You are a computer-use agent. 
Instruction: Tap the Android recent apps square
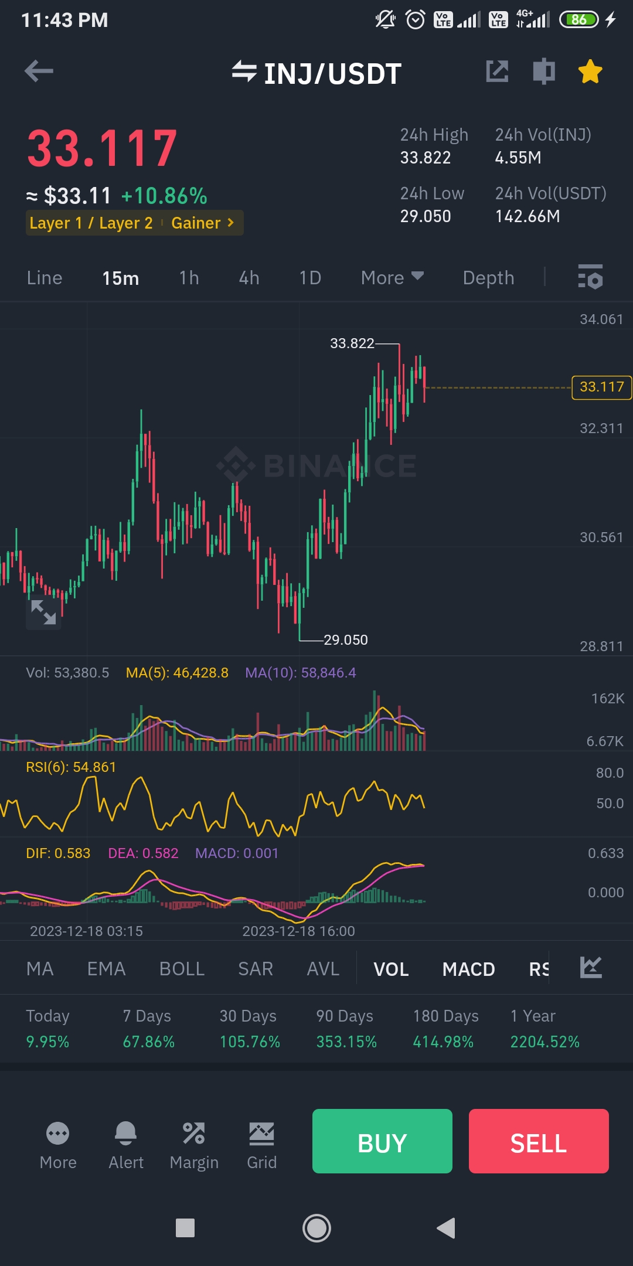click(185, 1228)
